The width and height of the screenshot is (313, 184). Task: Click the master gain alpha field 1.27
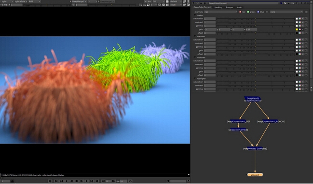click(251, 29)
